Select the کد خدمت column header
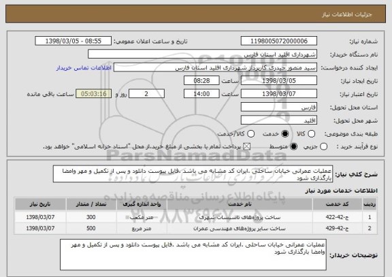 [338, 204]
